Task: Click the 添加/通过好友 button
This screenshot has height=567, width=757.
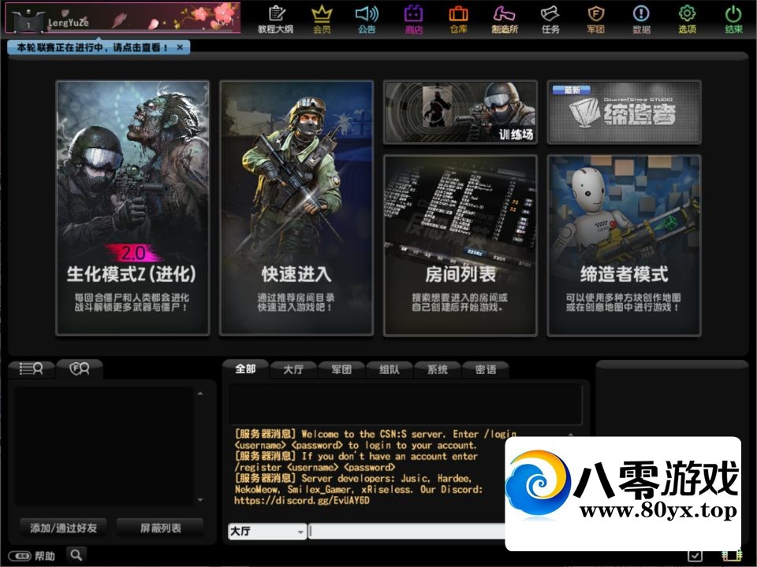Action: (63, 528)
